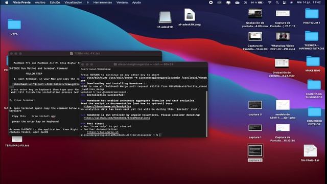Select the PRCTICUM 1 folder
Image resolution: width=327 pixels, height=184 pixels.
pyautogui.click(x=312, y=14)
